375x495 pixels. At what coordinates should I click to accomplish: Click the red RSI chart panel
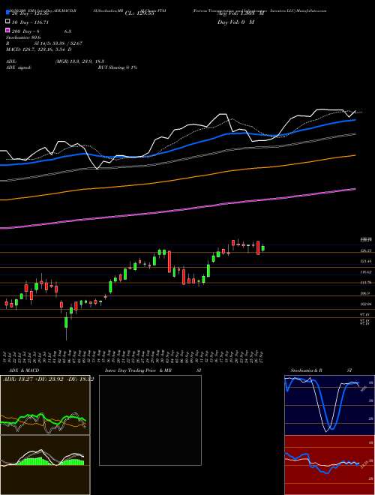click(x=329, y=465)
